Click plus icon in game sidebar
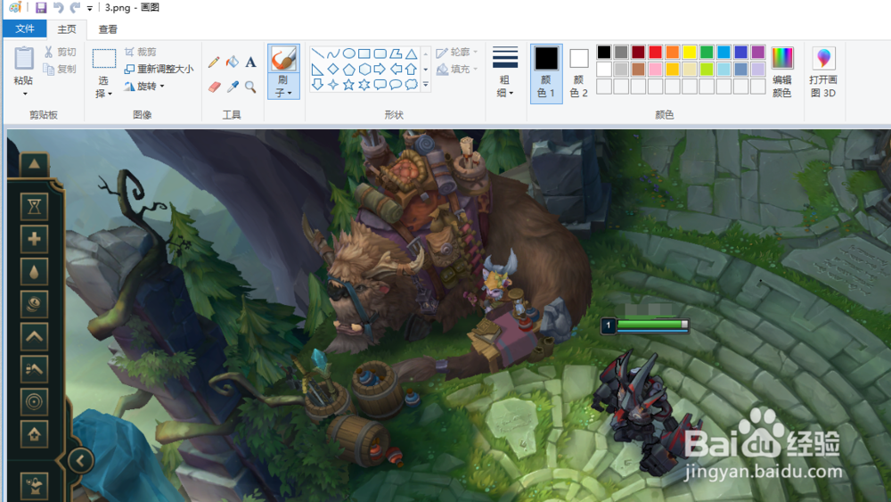This screenshot has width=891, height=502. (x=34, y=239)
